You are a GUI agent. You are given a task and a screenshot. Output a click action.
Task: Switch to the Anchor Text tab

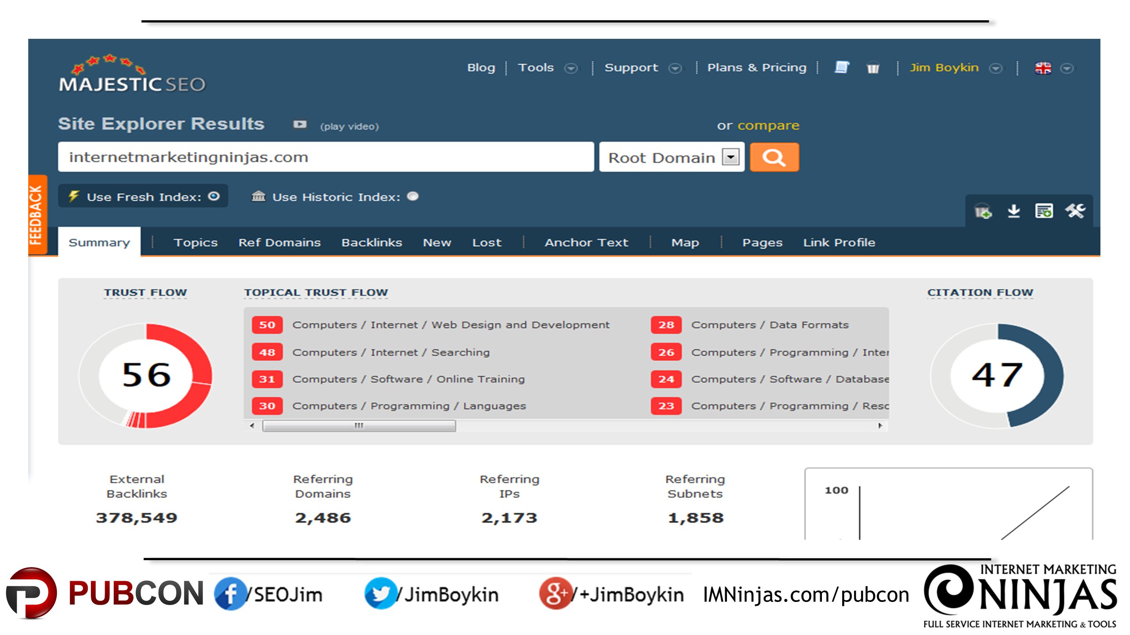586,242
